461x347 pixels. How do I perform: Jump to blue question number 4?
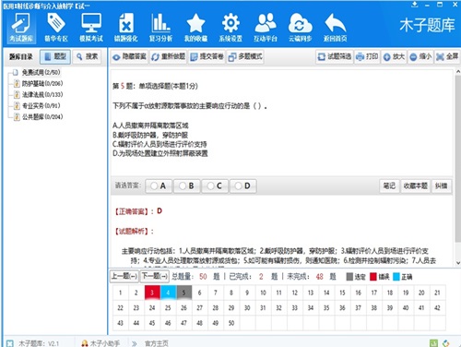(168, 293)
